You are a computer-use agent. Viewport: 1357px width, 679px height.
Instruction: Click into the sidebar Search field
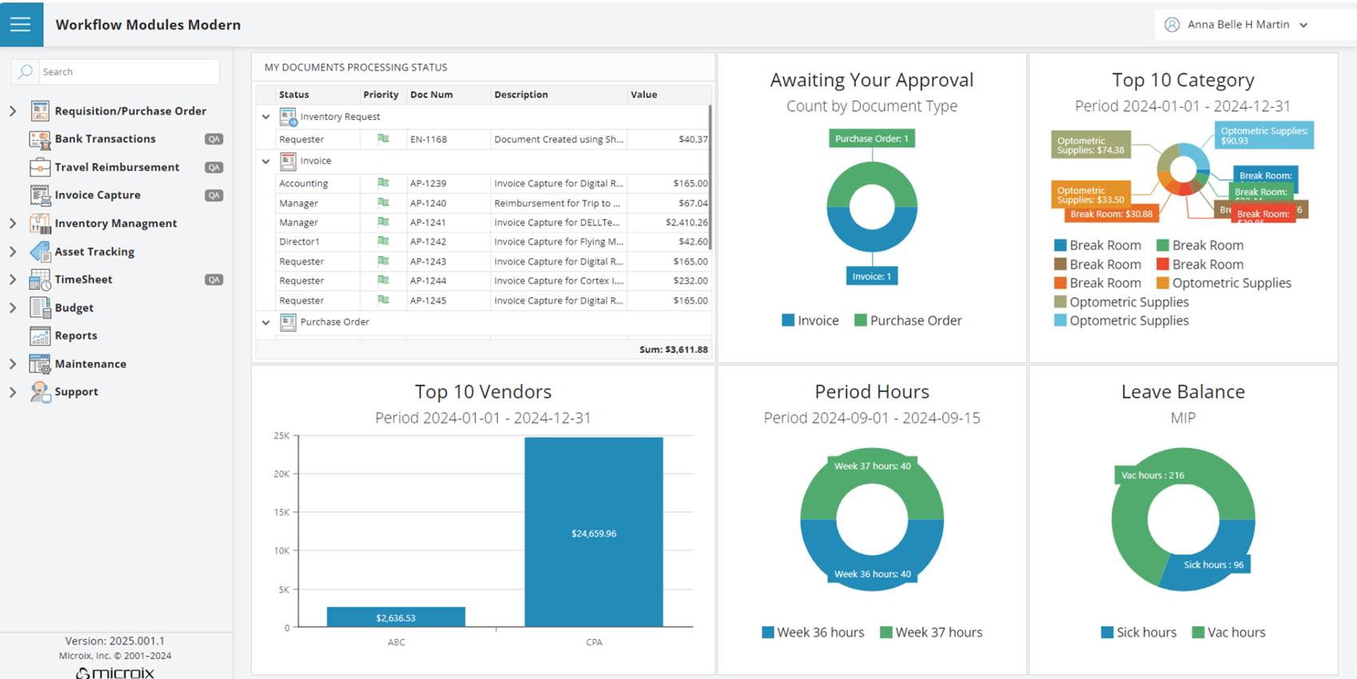[x=128, y=72]
